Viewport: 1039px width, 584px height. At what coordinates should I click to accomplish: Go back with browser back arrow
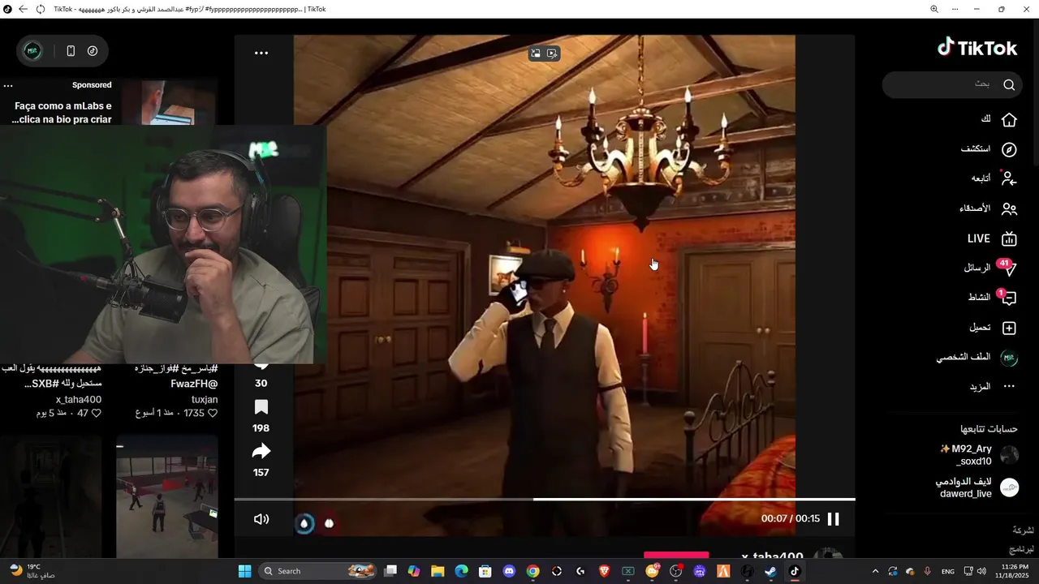pos(23,9)
